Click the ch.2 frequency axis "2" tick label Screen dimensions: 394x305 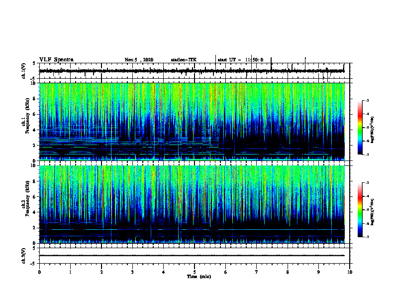click(35, 228)
